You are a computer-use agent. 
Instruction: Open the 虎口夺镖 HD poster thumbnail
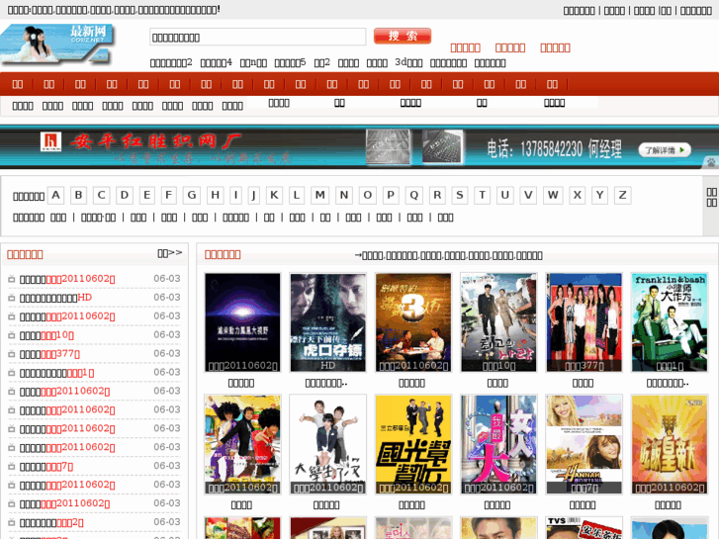[328, 322]
